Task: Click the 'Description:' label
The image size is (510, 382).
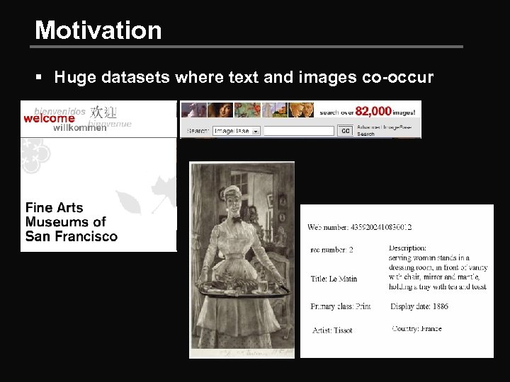Action: pos(407,248)
